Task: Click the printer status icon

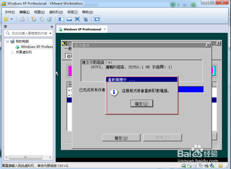Action: coord(207,166)
